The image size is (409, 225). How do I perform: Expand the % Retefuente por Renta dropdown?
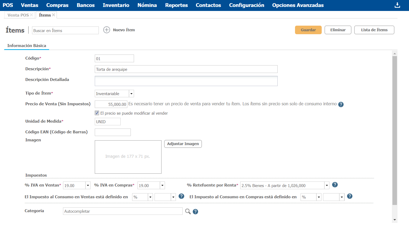tap(327, 185)
